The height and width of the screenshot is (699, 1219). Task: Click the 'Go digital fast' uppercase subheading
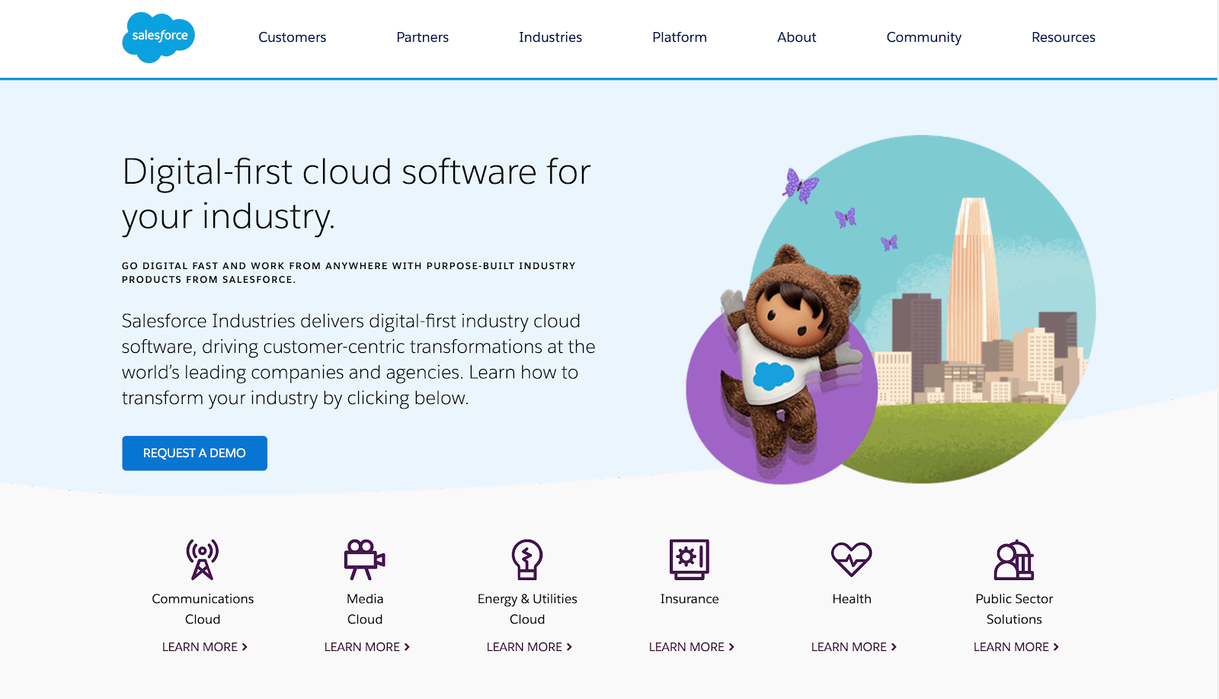coord(349,273)
